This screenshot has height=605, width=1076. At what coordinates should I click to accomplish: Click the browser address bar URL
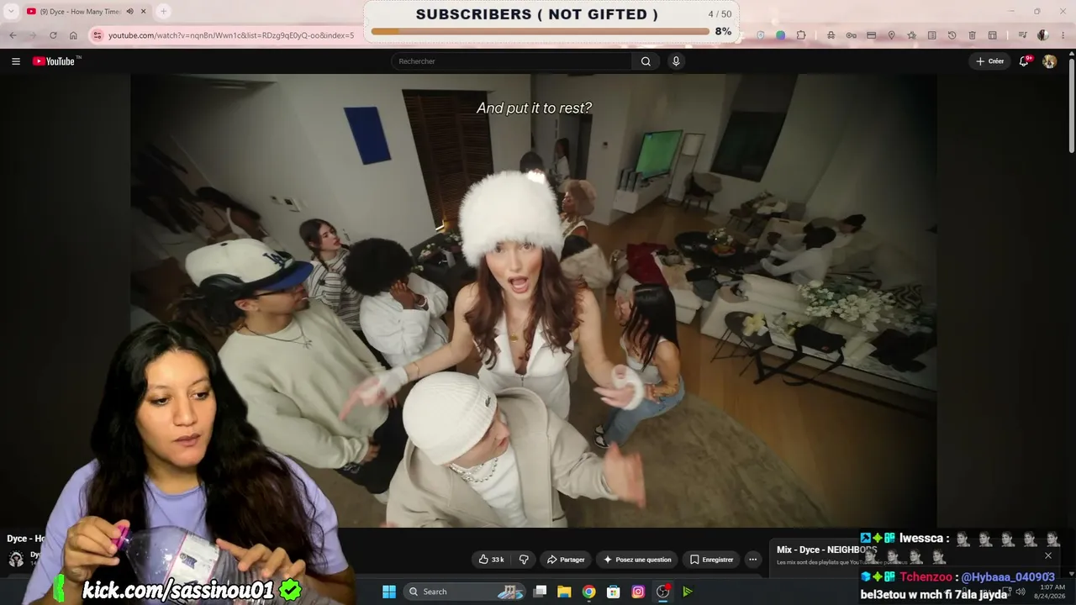coord(231,35)
